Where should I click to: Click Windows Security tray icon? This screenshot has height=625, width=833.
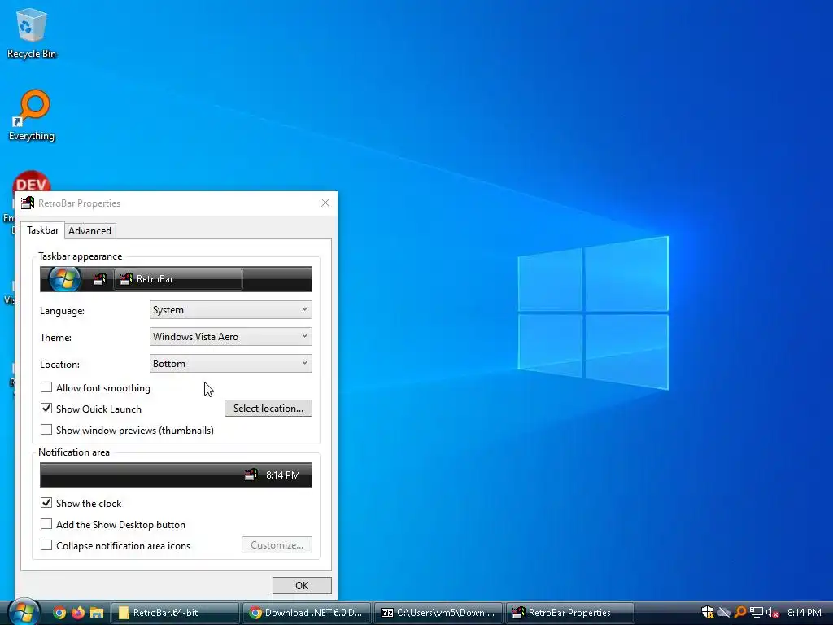pyautogui.click(x=707, y=613)
